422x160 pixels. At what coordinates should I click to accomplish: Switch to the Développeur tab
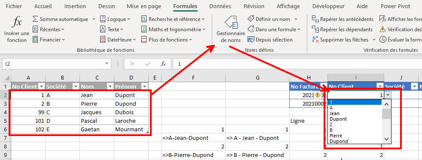point(328,6)
